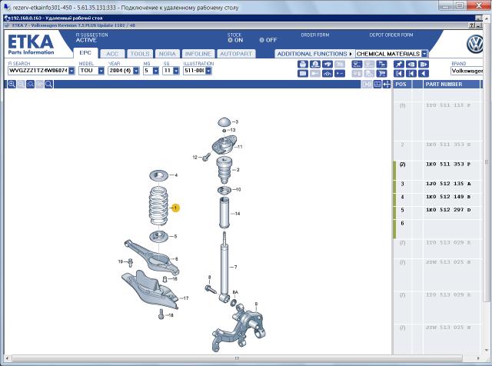Click FI Suggestion Active label
Screen dimensions: 492x366
point(91,38)
